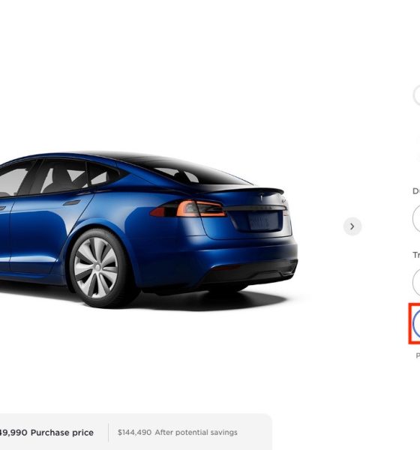The width and height of the screenshot is (420, 450).
Task: Choose the partially visible option under 'Tr'
Action: 416,283
